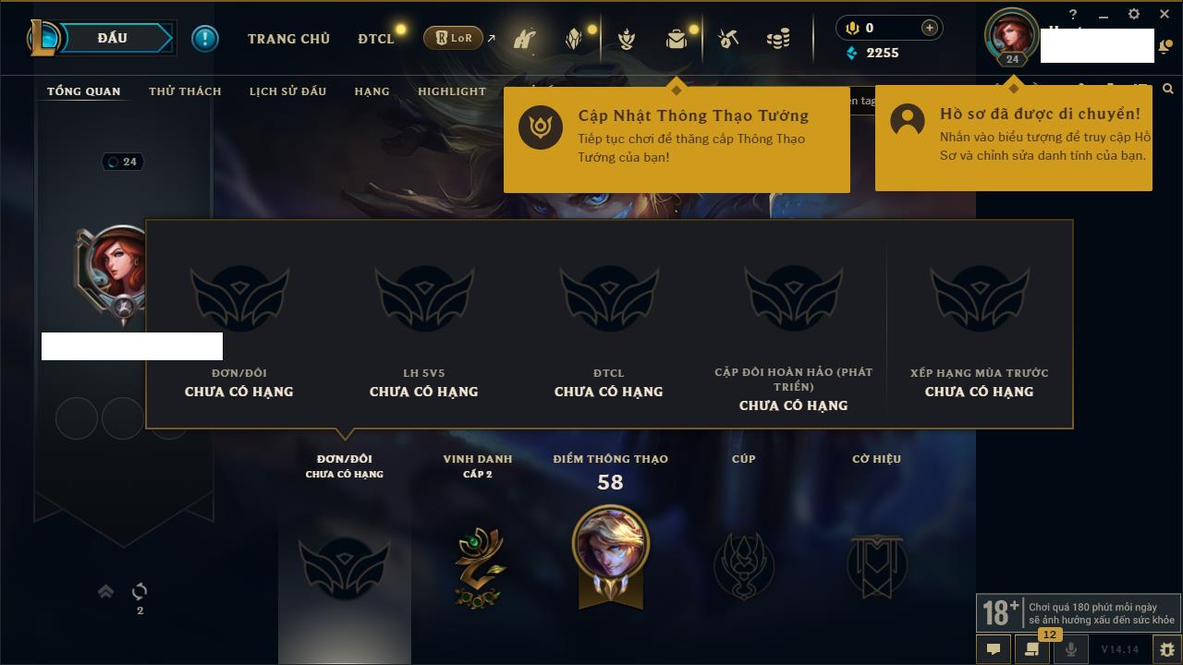The height and width of the screenshot is (665, 1183).
Task: Open the Legends of Runeterra LoR launcher
Action: click(x=453, y=38)
